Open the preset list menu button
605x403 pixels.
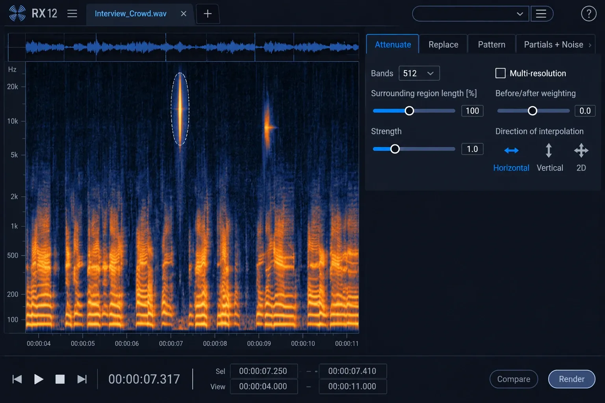[x=542, y=14]
